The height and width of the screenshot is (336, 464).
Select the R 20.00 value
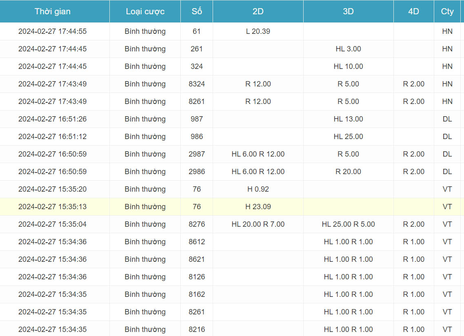(x=348, y=172)
